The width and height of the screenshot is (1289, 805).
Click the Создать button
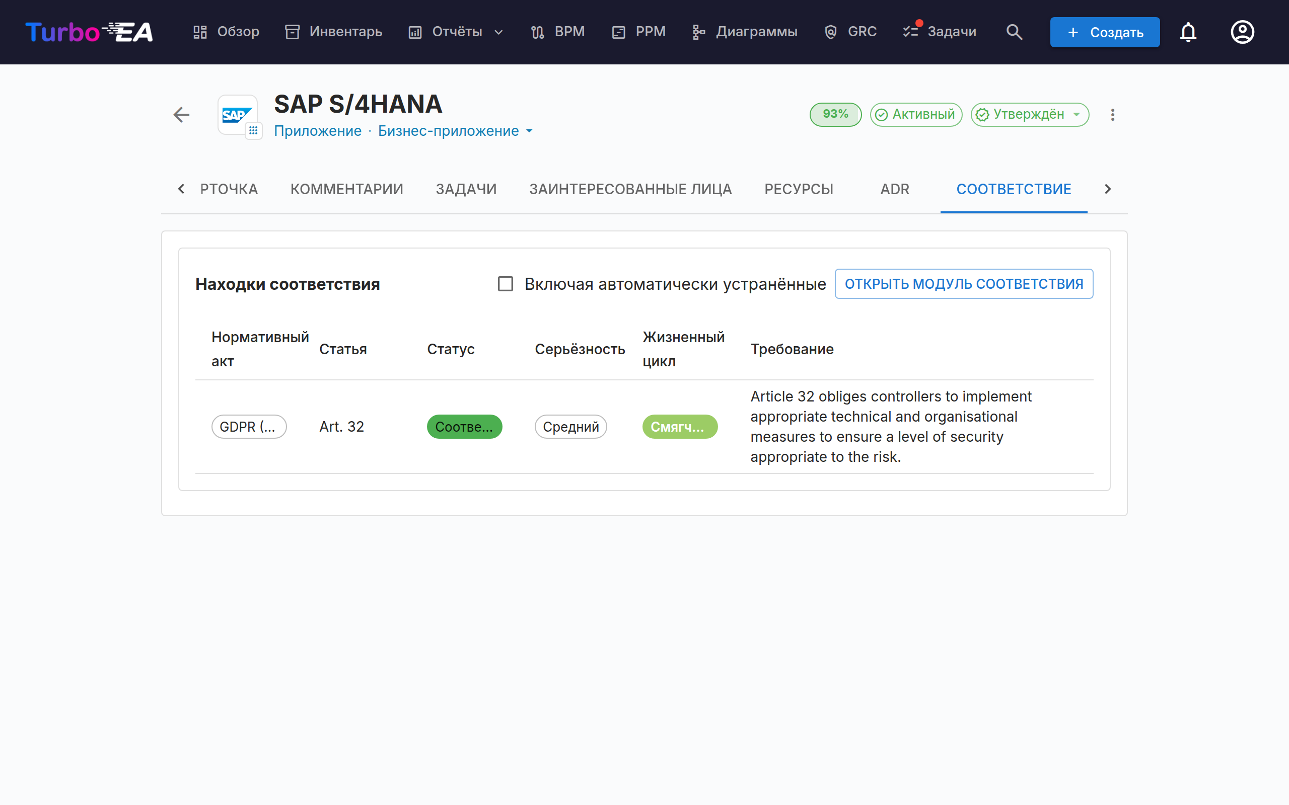[1105, 32]
